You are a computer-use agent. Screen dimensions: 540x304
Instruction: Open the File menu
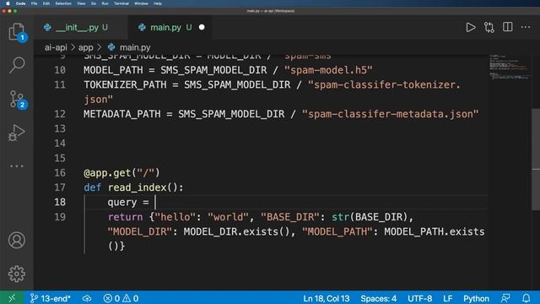(34, 3)
